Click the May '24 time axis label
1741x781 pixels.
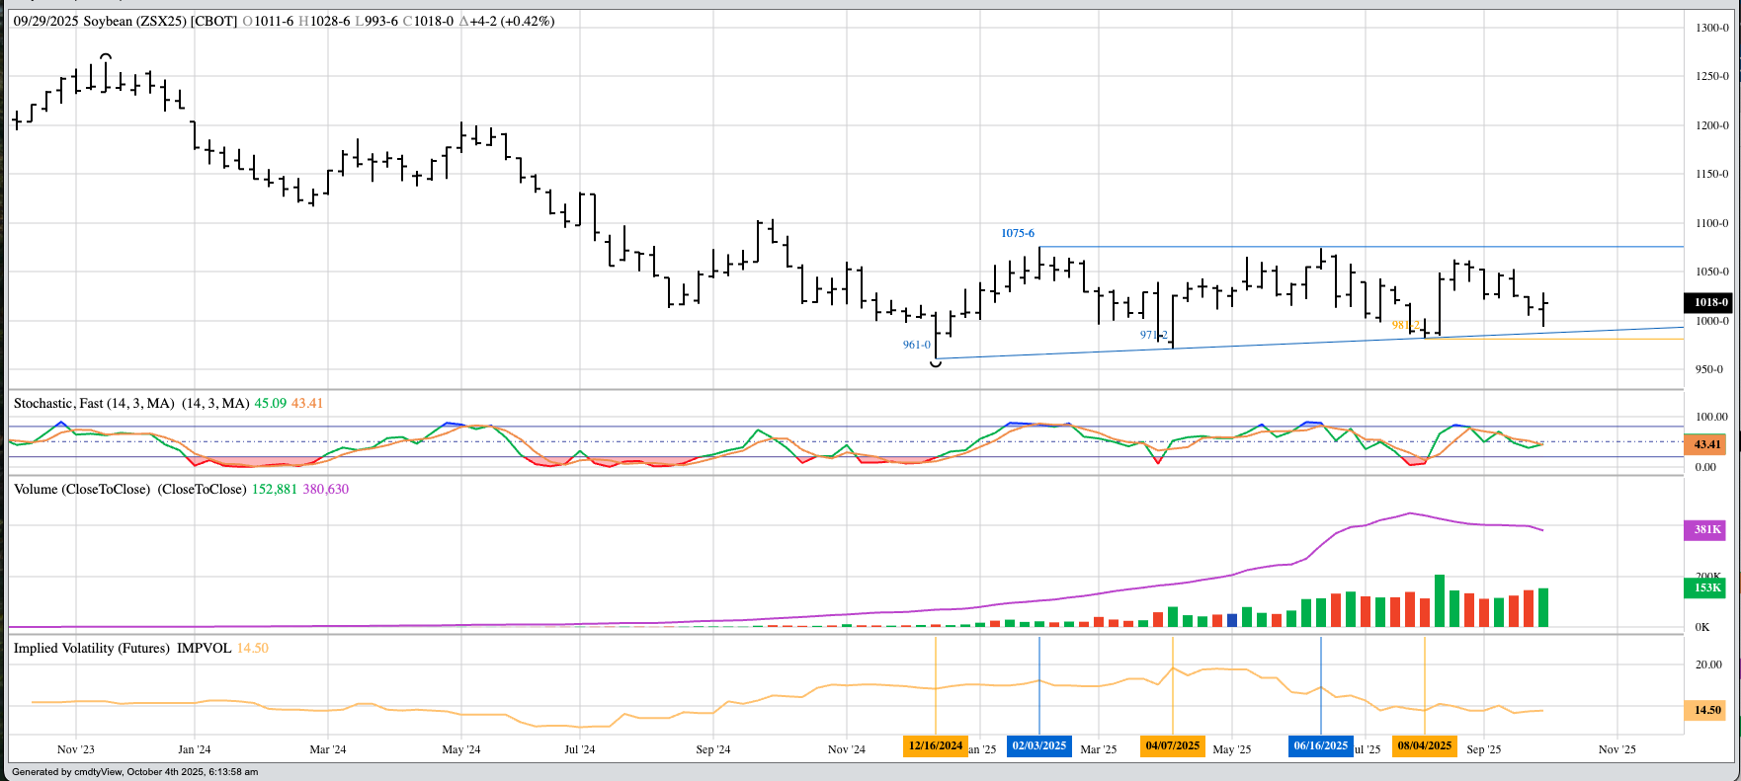click(461, 749)
